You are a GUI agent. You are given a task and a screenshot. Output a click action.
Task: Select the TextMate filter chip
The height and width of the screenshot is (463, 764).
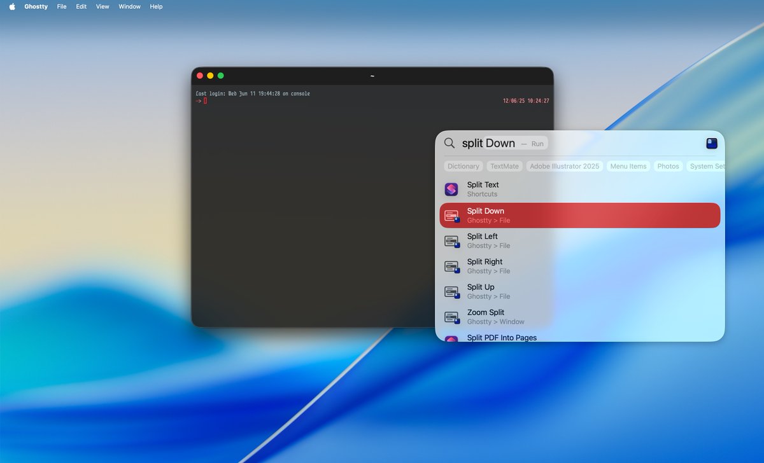[x=504, y=166]
